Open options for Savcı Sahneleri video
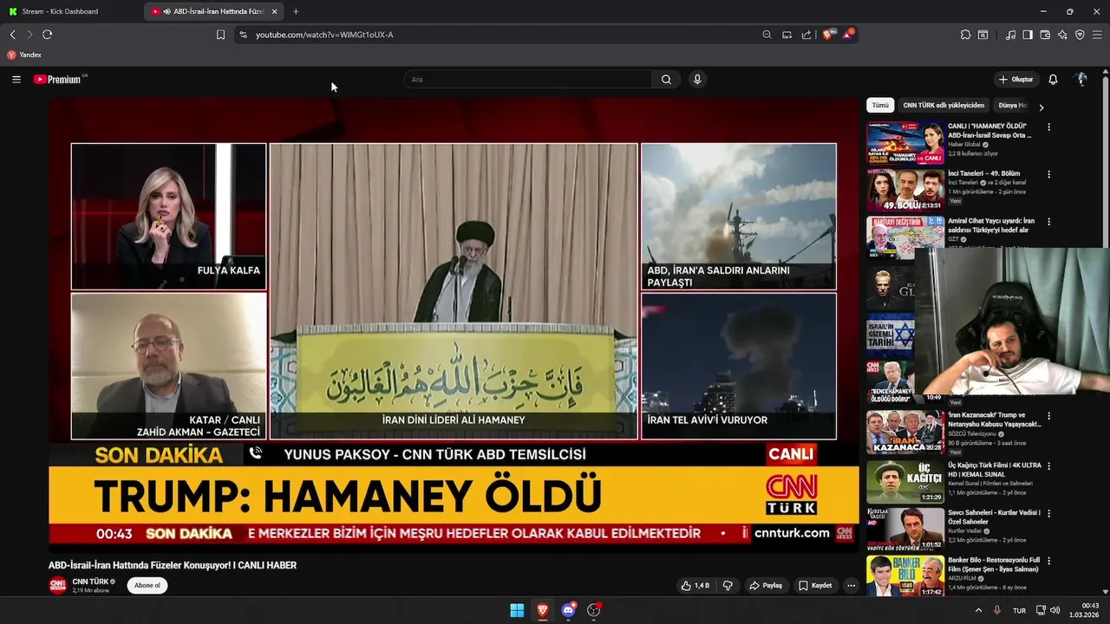This screenshot has height=624, width=1110. coord(1048,513)
